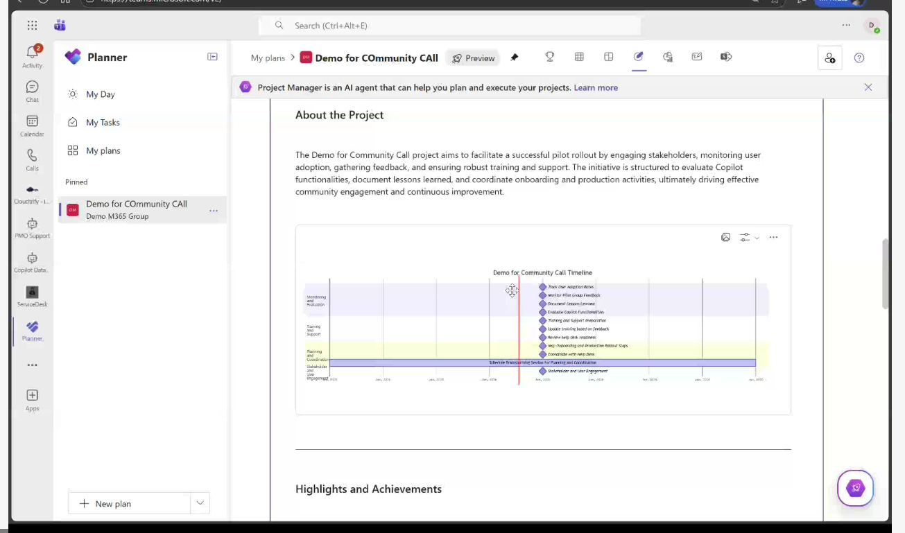
Task: Click the Learn more link
Action: (x=596, y=88)
